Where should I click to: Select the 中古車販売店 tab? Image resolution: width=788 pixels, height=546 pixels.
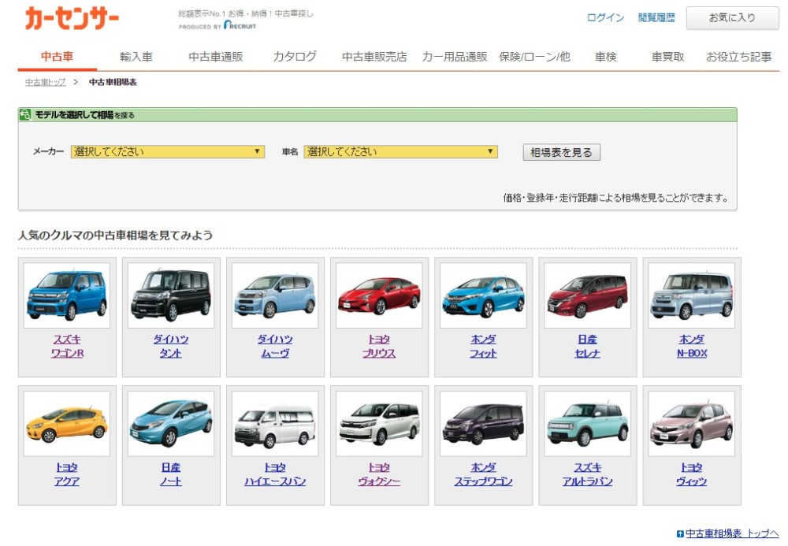tap(374, 57)
